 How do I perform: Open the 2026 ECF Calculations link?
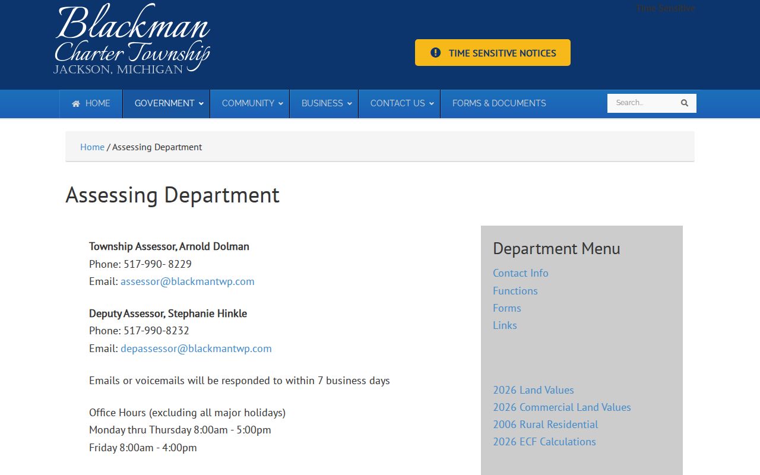point(544,441)
